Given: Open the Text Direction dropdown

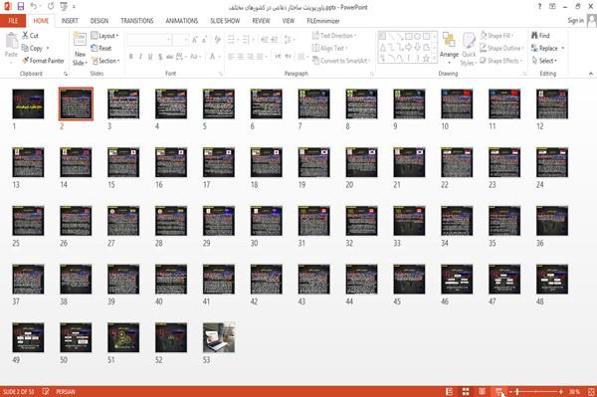Looking at the screenshot, I should 334,36.
